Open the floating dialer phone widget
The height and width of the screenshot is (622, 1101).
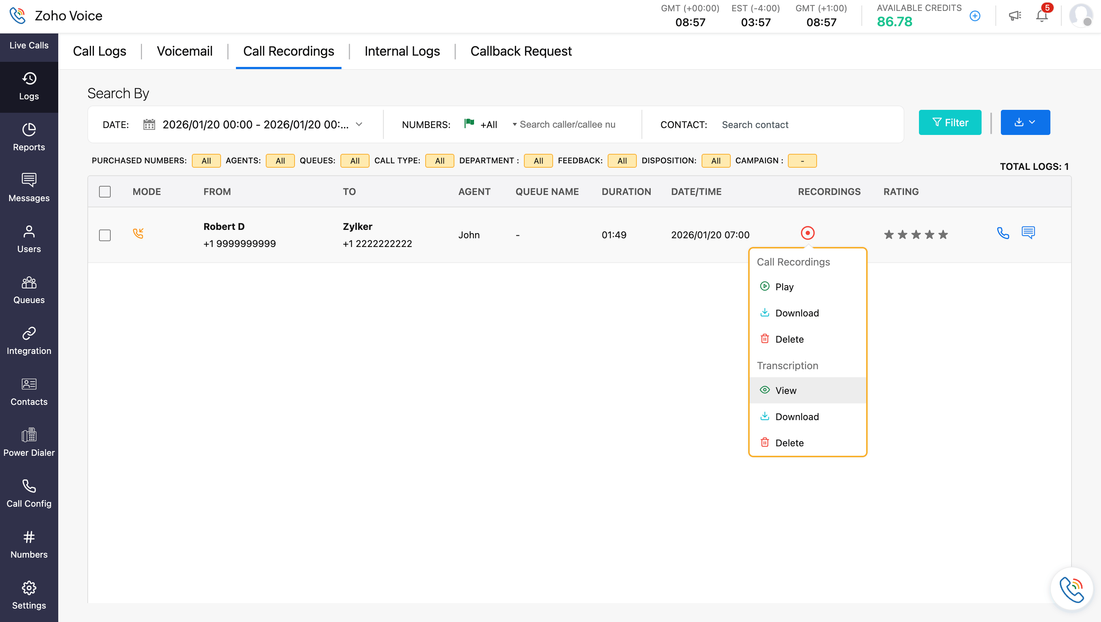coord(1072,589)
